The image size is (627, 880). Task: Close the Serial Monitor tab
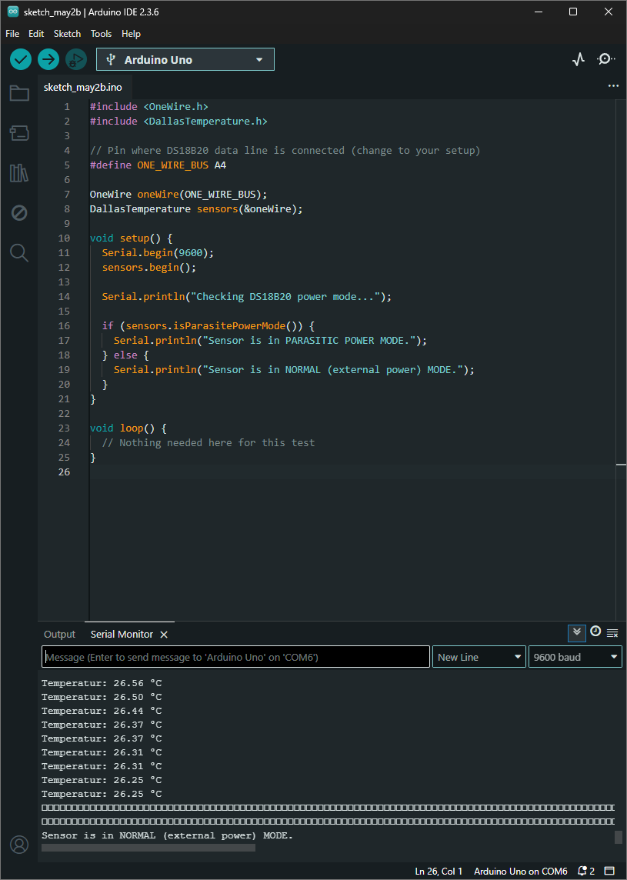coord(164,634)
